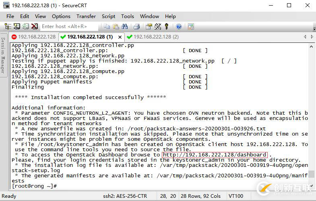Click "Applying 192.168.222.128_controller.pp" line
316x201 pixels.
[73, 45]
